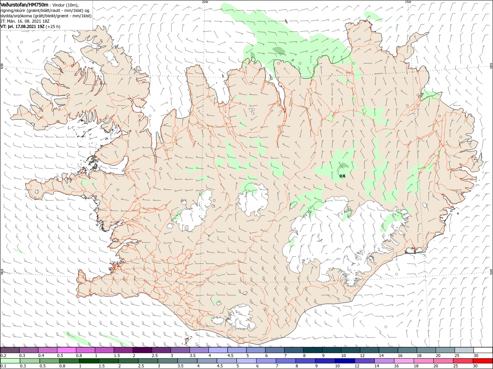
Task: Click the 64N latitude label on right edge
Action: 491,271
